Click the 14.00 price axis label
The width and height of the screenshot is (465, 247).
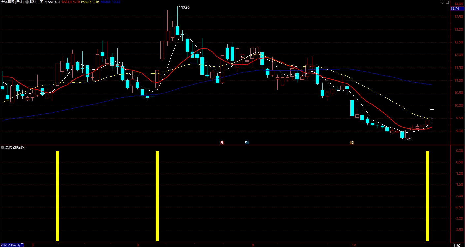click(x=459, y=4)
